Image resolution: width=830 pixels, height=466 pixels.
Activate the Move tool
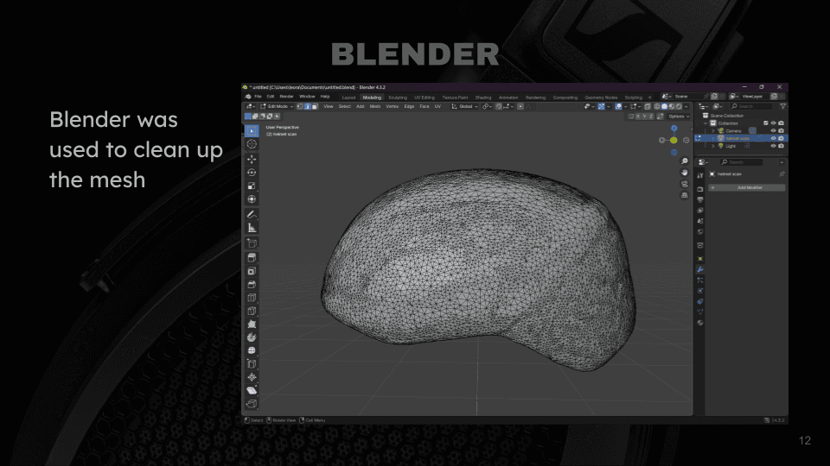pos(252,159)
